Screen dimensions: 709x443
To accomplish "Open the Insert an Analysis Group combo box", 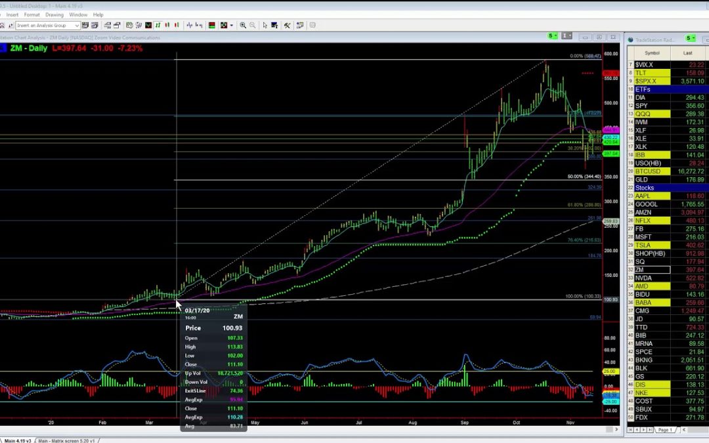I will (48, 26).
